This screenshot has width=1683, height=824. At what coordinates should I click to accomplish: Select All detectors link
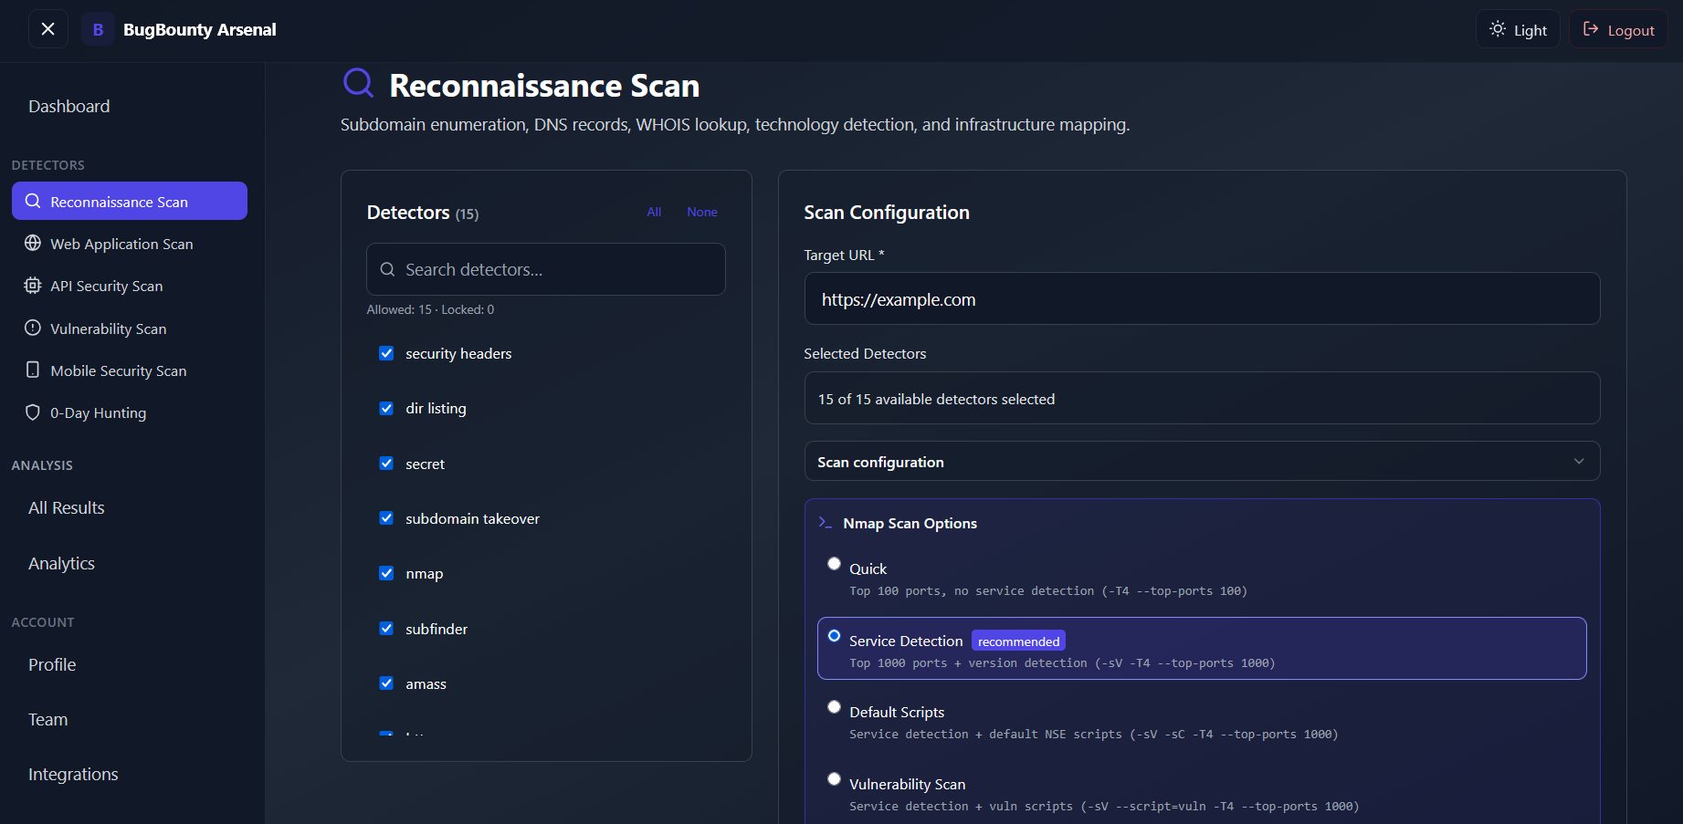pos(654,212)
